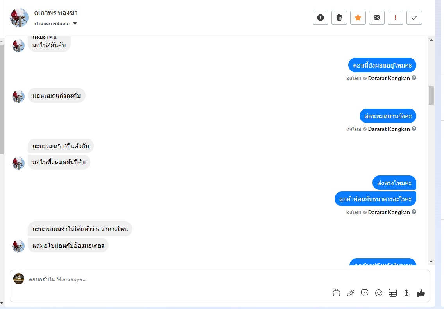The image size is (444, 309).
Task: Delete conversation using trash icon
Action: point(339,18)
